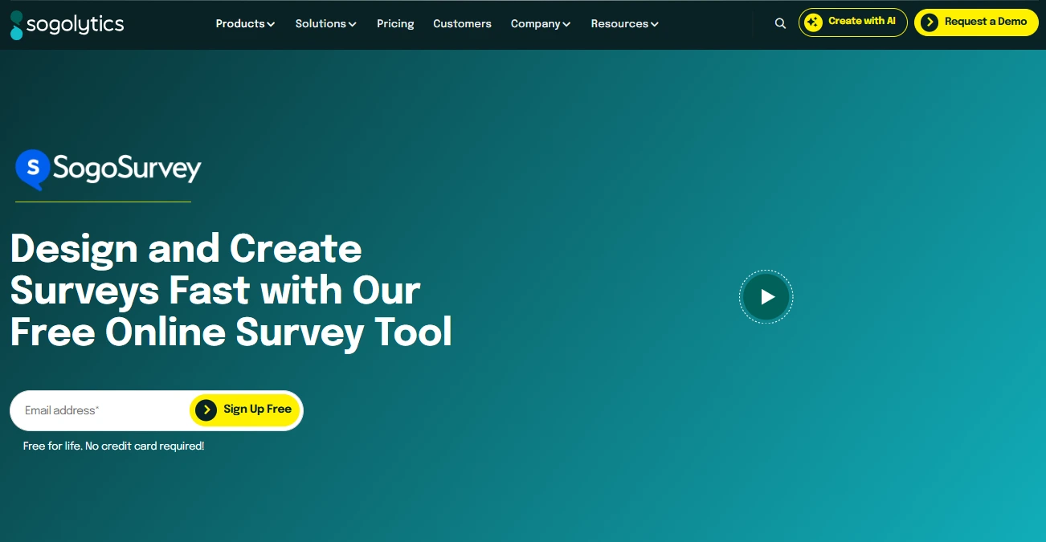The height and width of the screenshot is (542, 1046).
Task: Expand the Solutions dropdown menu
Action: click(x=325, y=24)
